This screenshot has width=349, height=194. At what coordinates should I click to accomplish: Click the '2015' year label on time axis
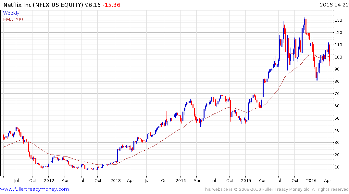pyautogui.click(x=246, y=180)
